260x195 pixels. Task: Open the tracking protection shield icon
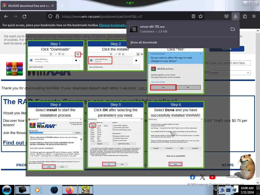coord(50,17)
